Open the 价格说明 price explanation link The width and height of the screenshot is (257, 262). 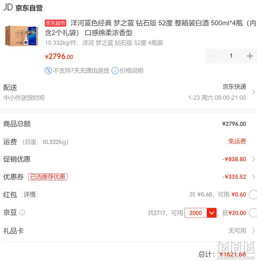(x=132, y=70)
